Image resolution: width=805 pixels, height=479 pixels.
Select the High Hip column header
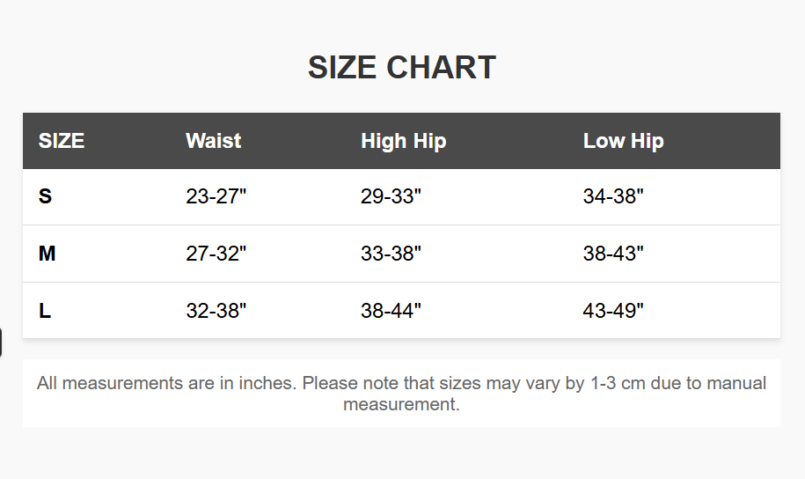pos(403,141)
